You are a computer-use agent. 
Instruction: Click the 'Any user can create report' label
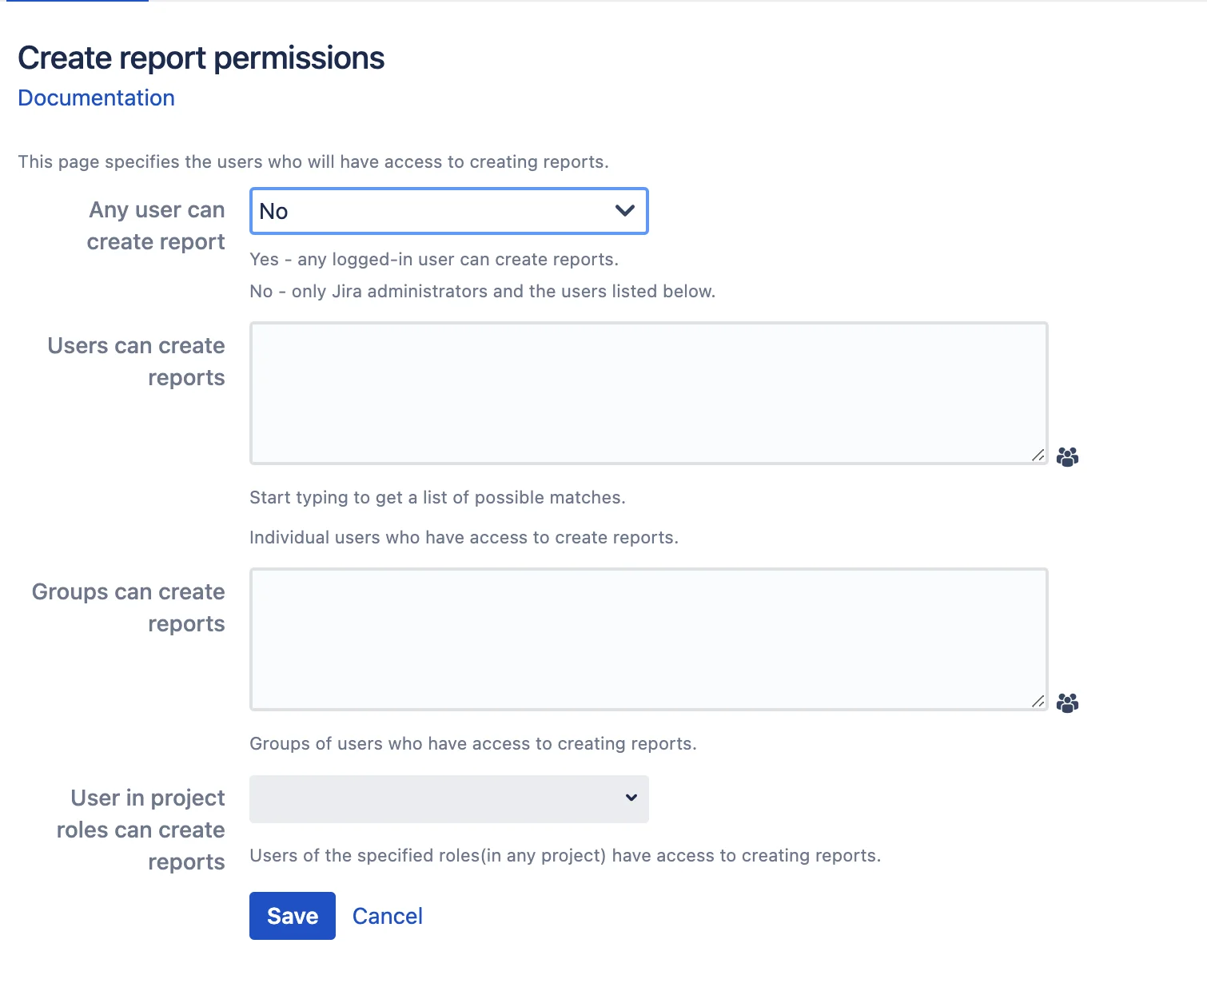(156, 225)
